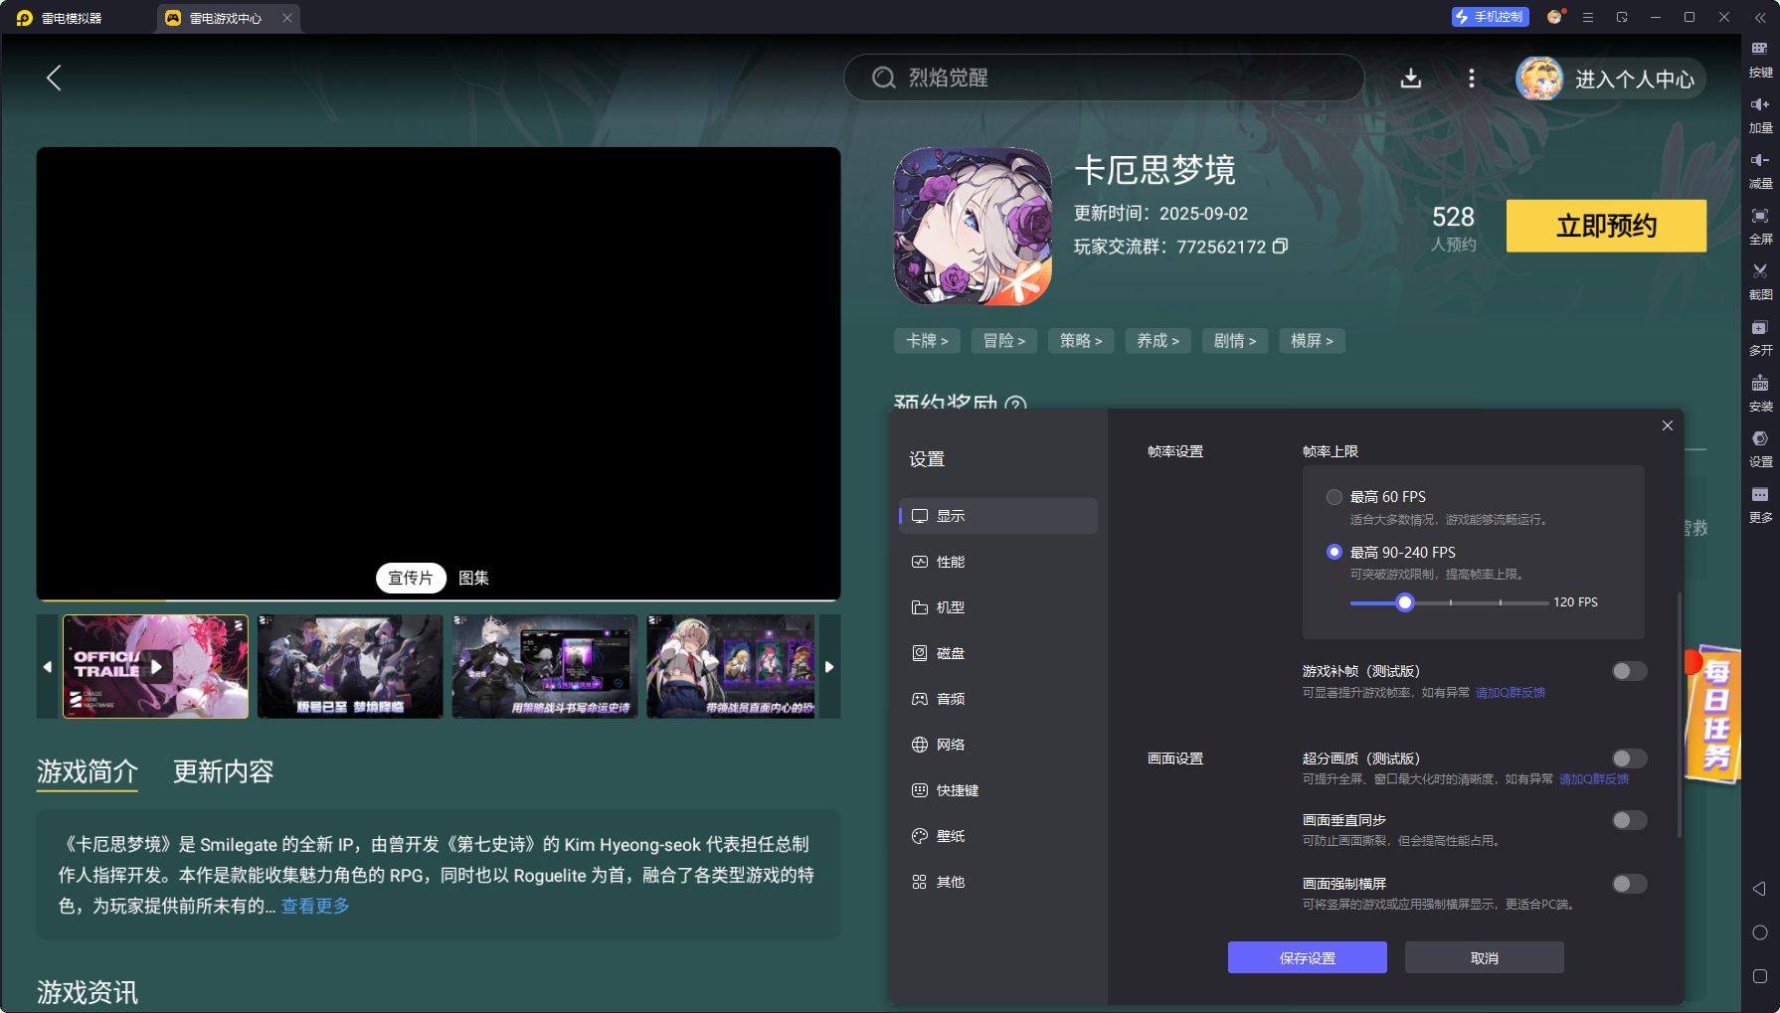
Task: Select the 最高 60 FPS option
Action: 1335,496
